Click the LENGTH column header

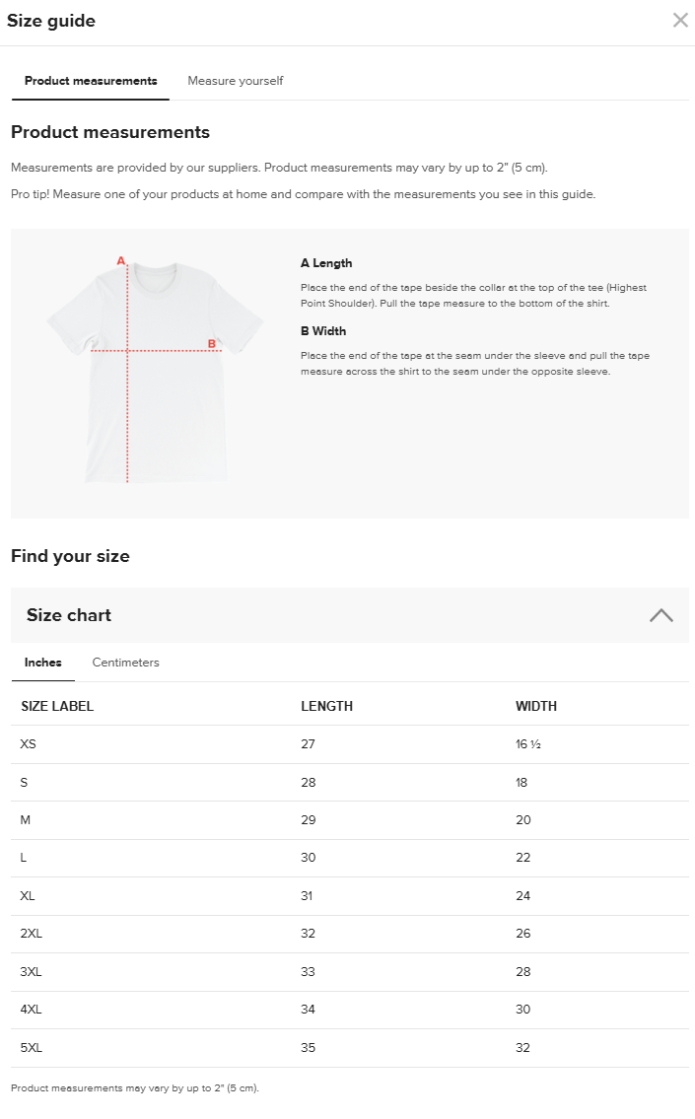tap(326, 706)
